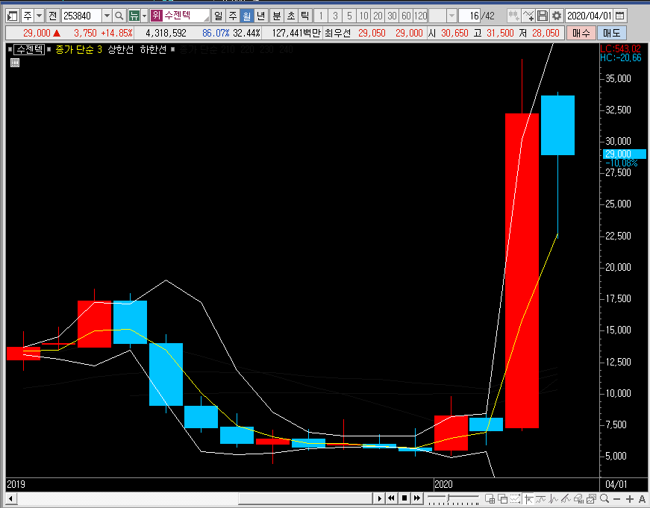Click the 상한선 upper band legend label
This screenshot has width=650, height=508.
[121, 50]
